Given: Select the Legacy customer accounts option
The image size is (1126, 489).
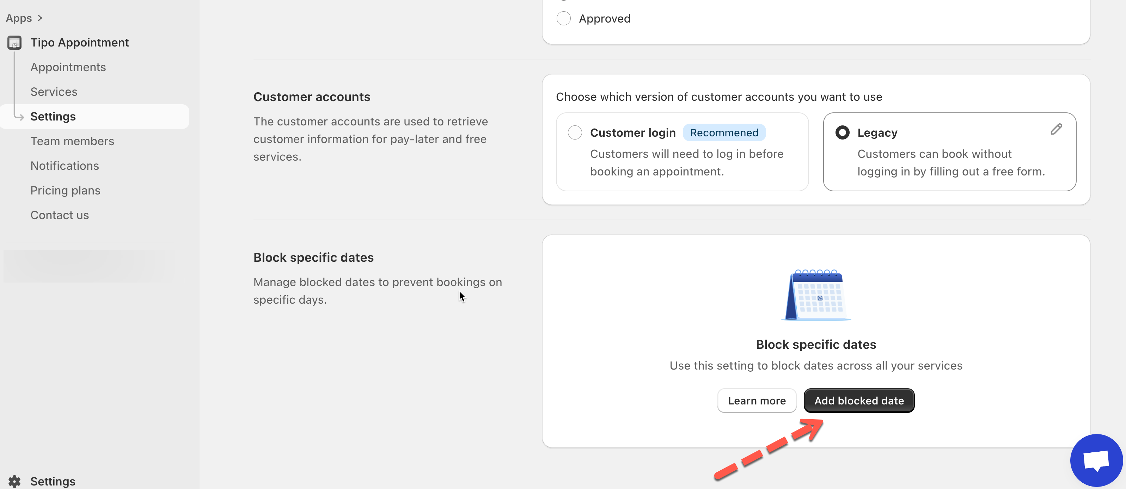Looking at the screenshot, I should (842, 132).
